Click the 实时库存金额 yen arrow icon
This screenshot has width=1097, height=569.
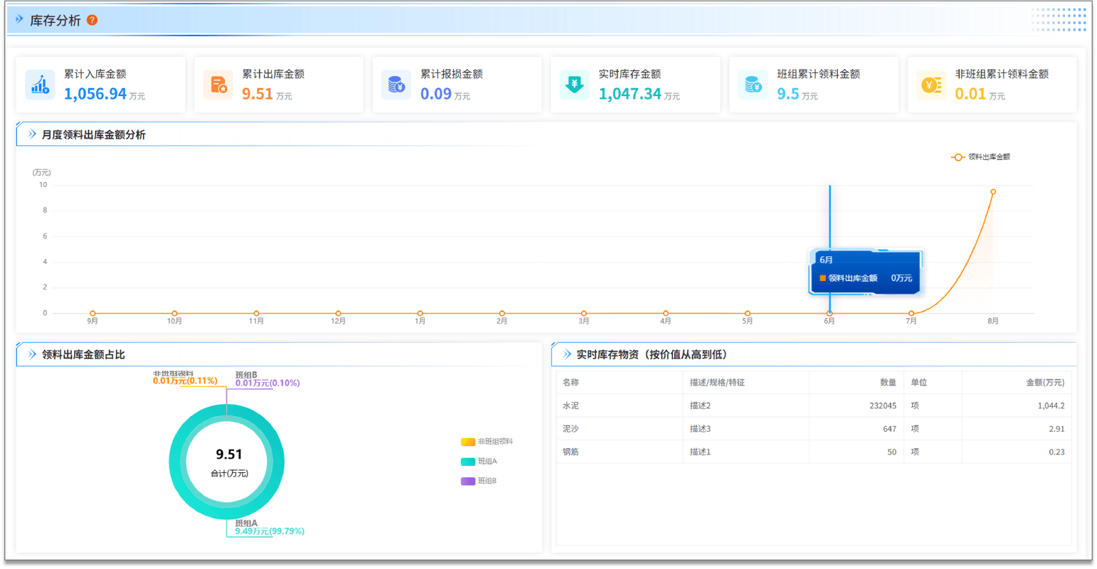click(x=574, y=84)
